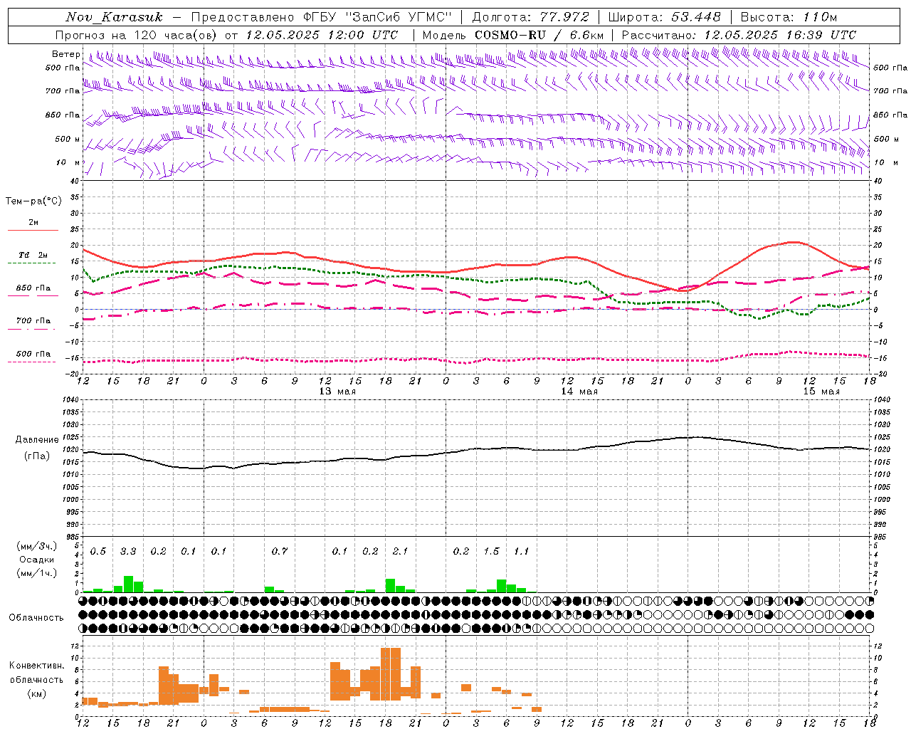Click the 1.5 precipitation total value
This screenshot has width=911, height=729.
tap(492, 551)
